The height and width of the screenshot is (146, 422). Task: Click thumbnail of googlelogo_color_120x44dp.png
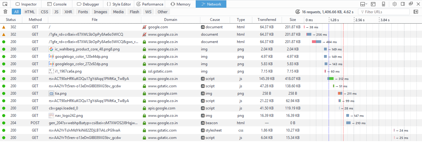coord(51,57)
